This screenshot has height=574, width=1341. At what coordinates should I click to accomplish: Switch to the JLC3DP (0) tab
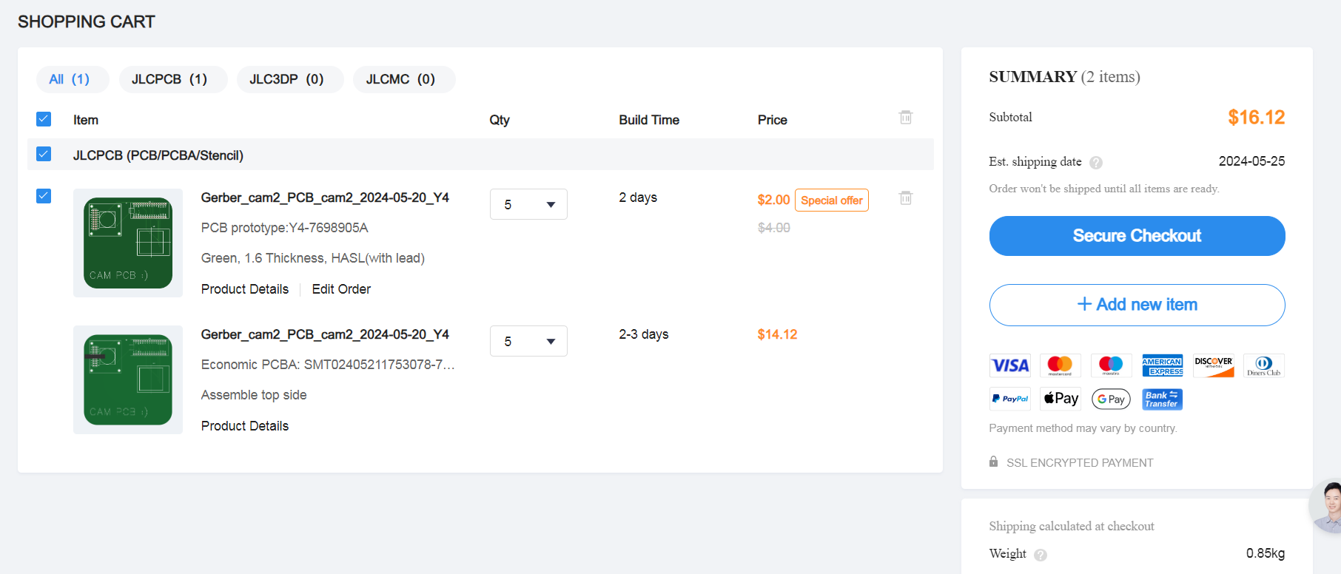pyautogui.click(x=290, y=79)
